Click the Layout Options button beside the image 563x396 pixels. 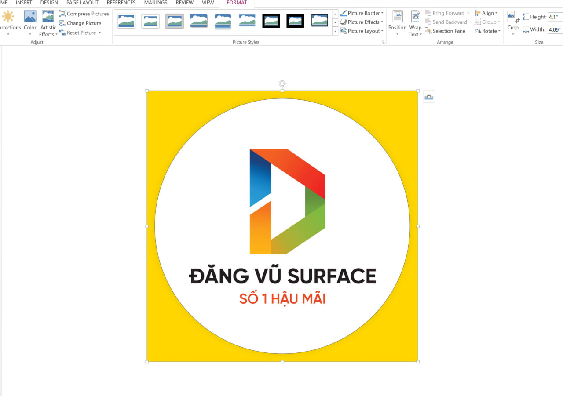pos(428,96)
